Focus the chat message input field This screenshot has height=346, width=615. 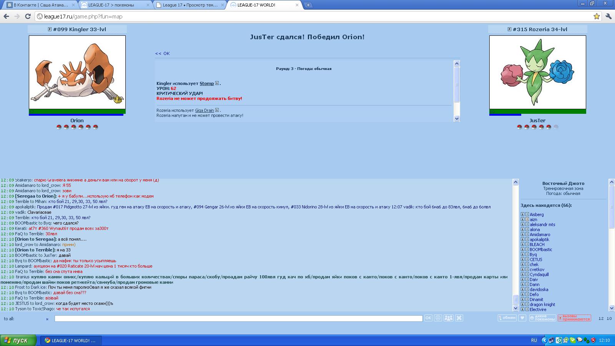coord(238,318)
